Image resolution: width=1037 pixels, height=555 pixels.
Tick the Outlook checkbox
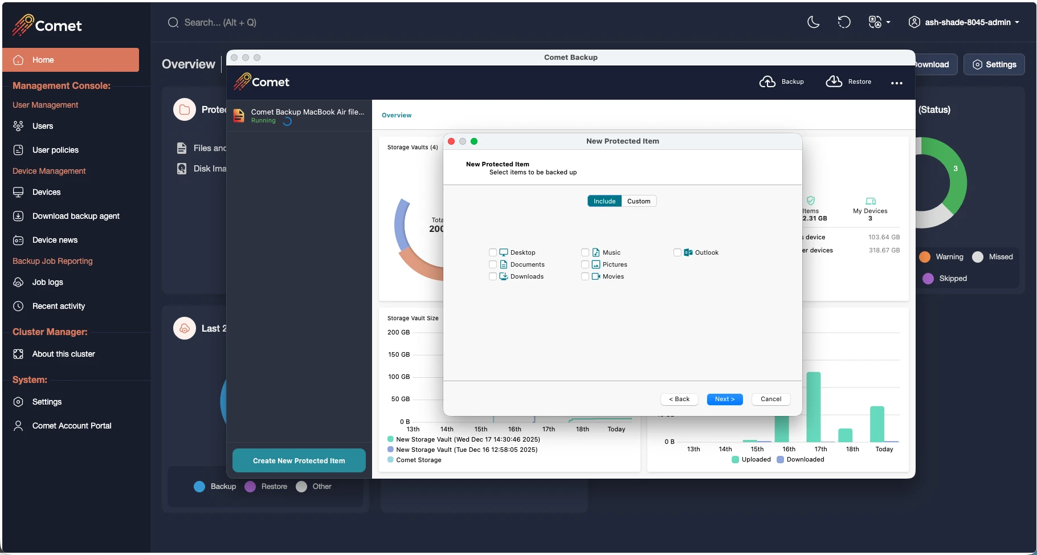coord(677,252)
